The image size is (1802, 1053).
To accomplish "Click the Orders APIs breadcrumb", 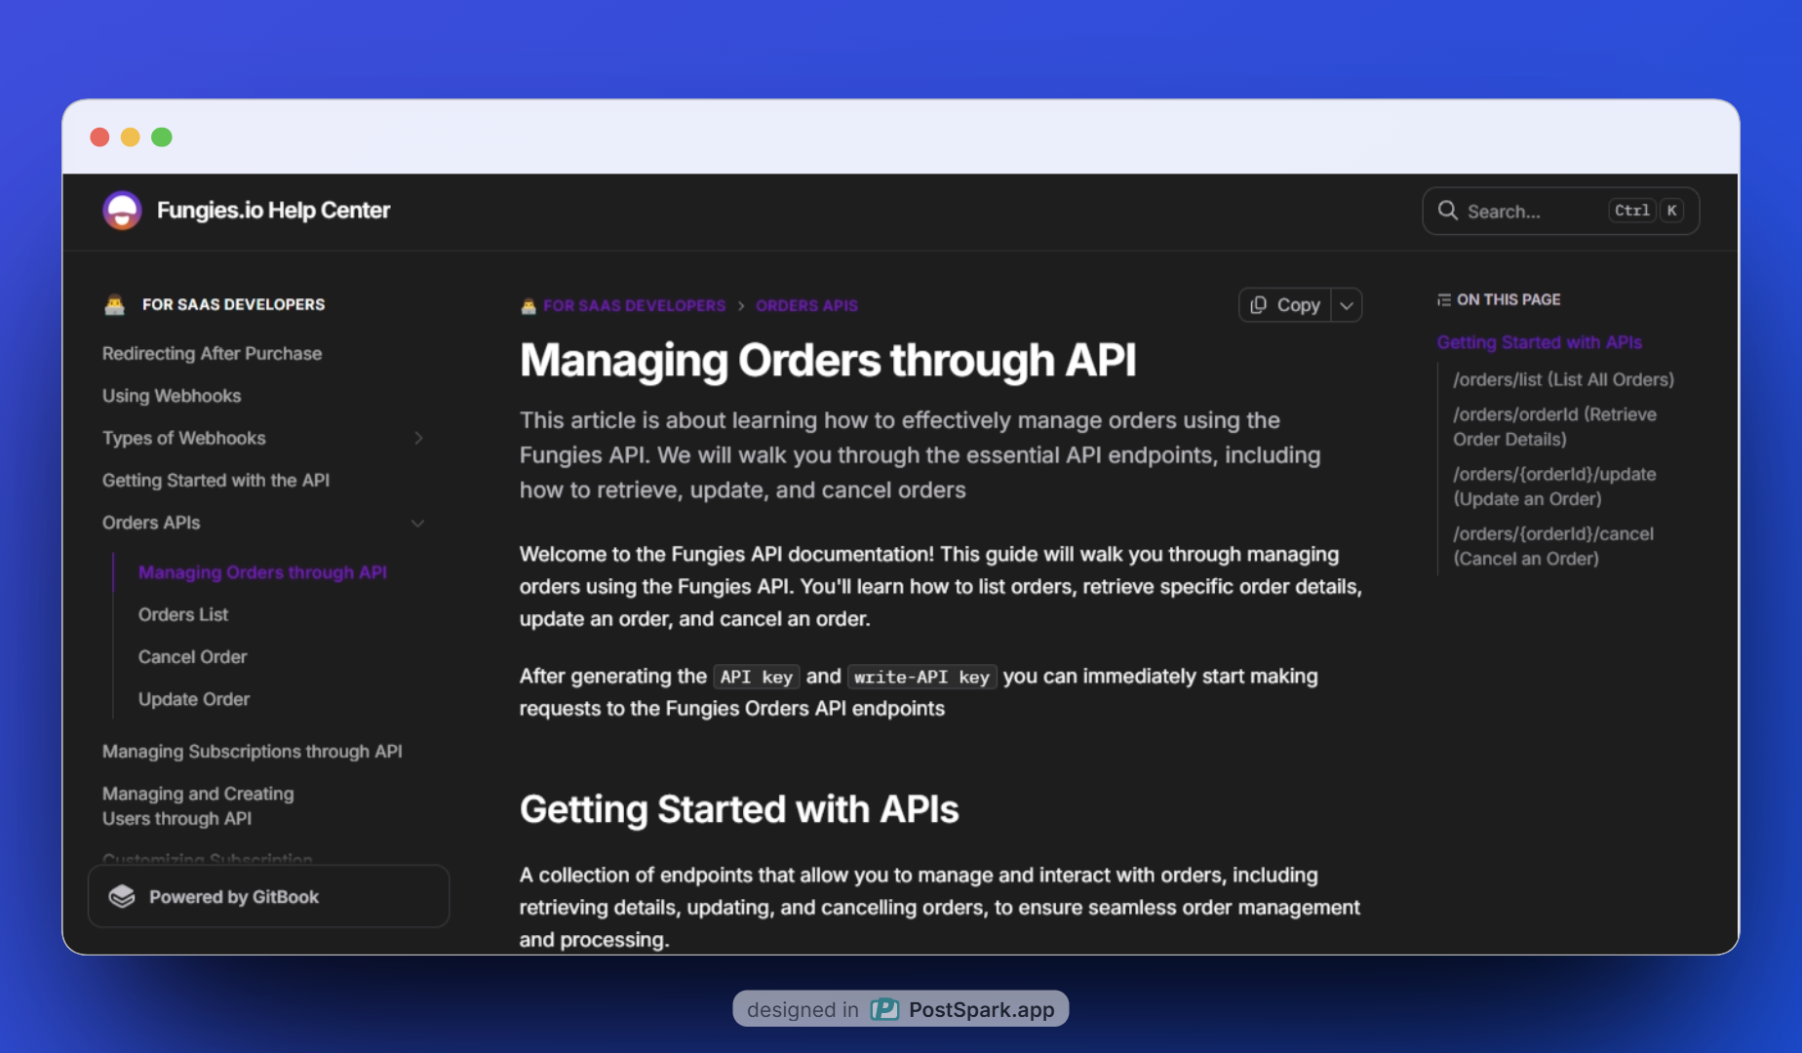I will click(806, 306).
